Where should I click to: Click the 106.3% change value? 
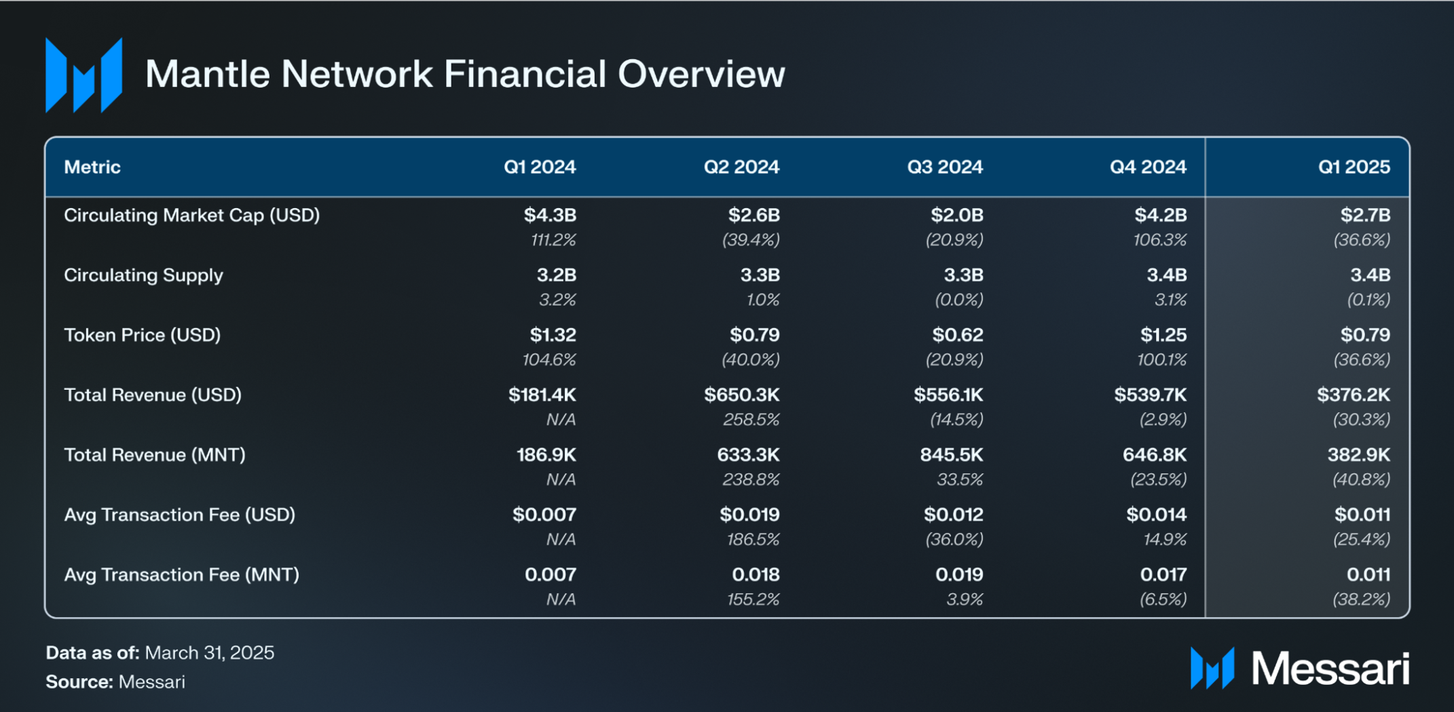pos(1160,240)
